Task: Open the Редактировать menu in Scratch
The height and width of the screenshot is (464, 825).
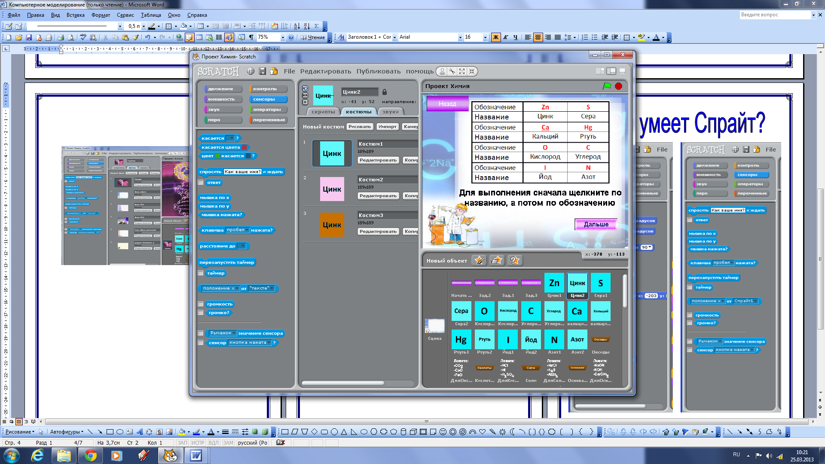Action: coord(326,71)
